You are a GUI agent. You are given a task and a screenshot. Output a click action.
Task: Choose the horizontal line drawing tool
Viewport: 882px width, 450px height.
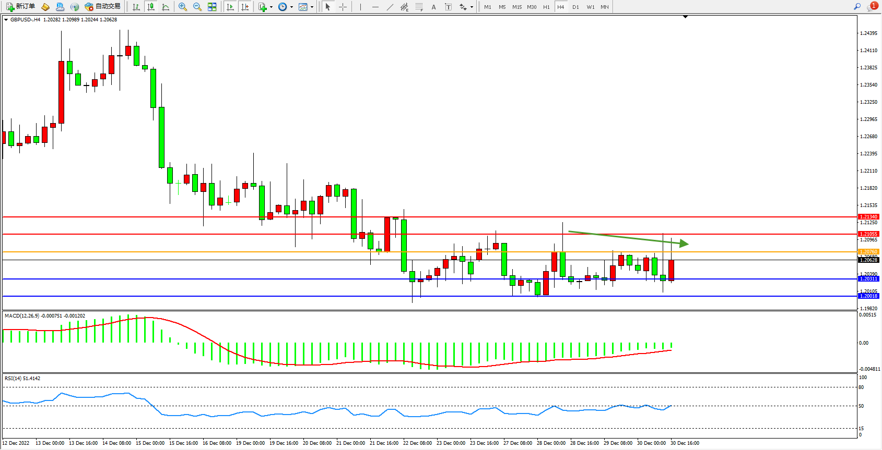pos(375,7)
